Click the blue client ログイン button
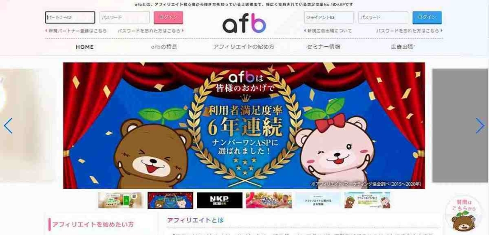 pyautogui.click(x=427, y=18)
